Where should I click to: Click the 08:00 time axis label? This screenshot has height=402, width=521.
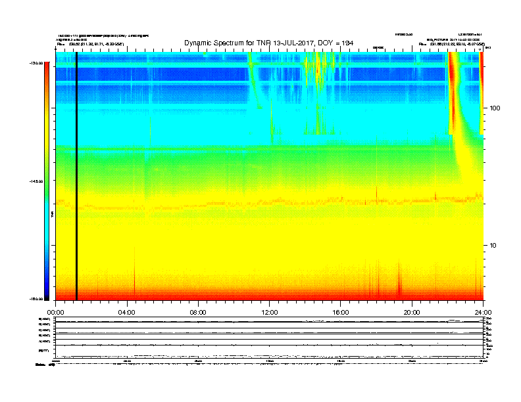[198, 313]
